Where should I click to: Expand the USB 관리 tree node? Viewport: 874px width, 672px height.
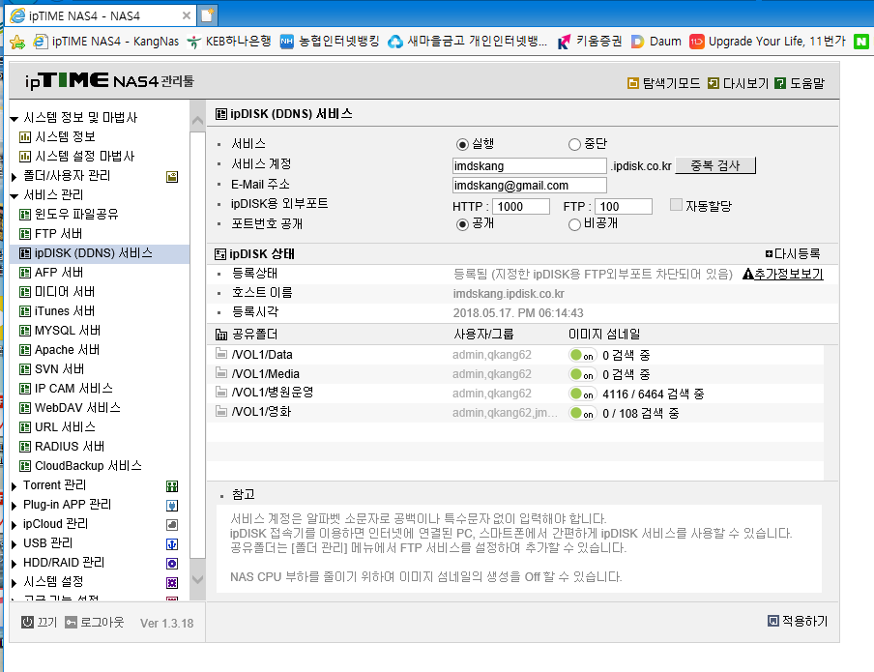pyautogui.click(x=15, y=544)
